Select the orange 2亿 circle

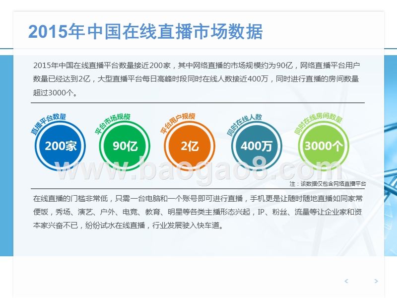(190, 146)
